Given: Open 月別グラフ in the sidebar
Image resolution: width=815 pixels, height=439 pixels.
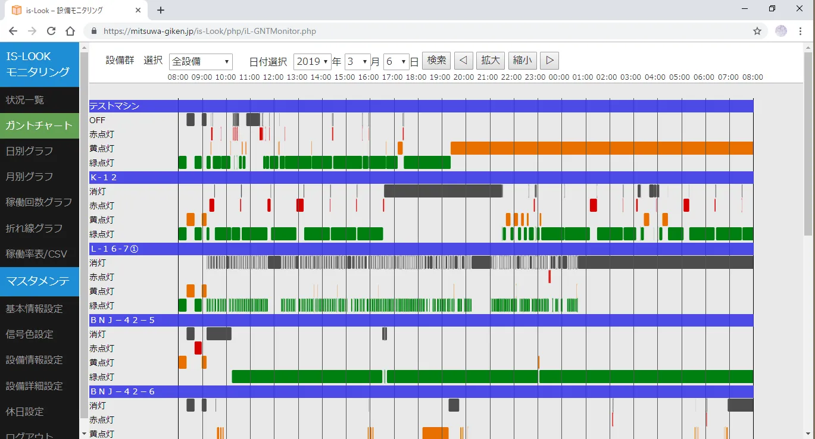Looking at the screenshot, I should (x=39, y=177).
